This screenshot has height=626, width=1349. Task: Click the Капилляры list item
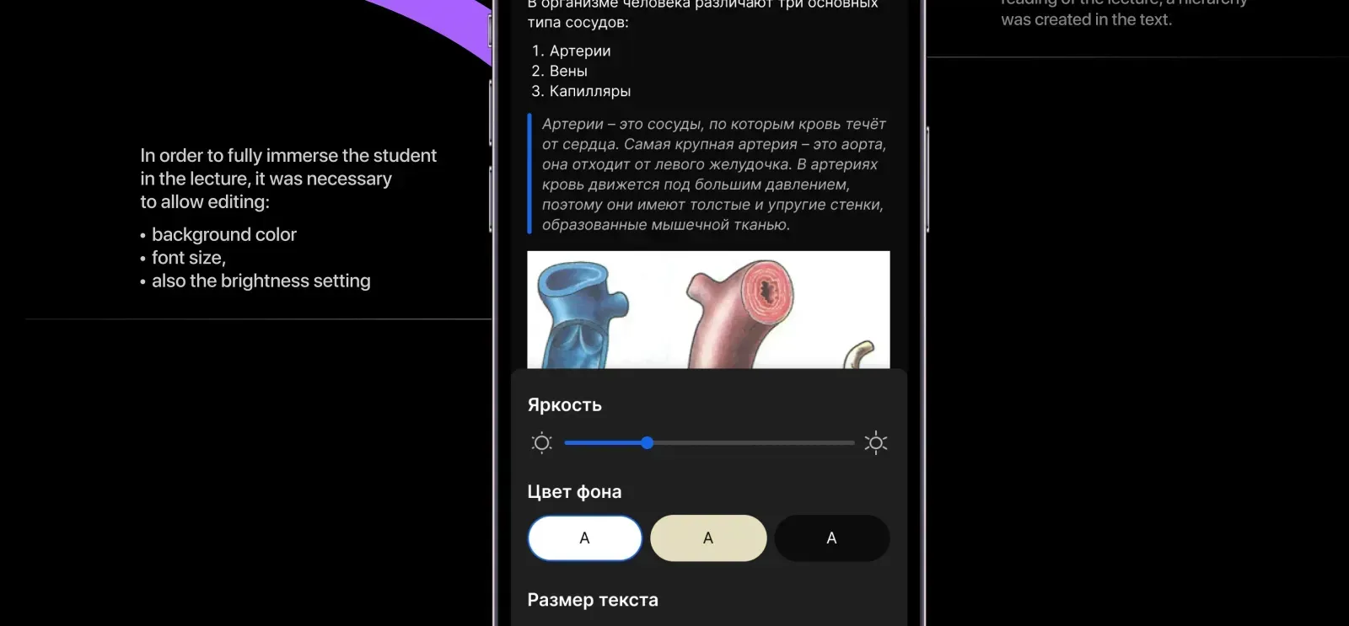coord(581,91)
